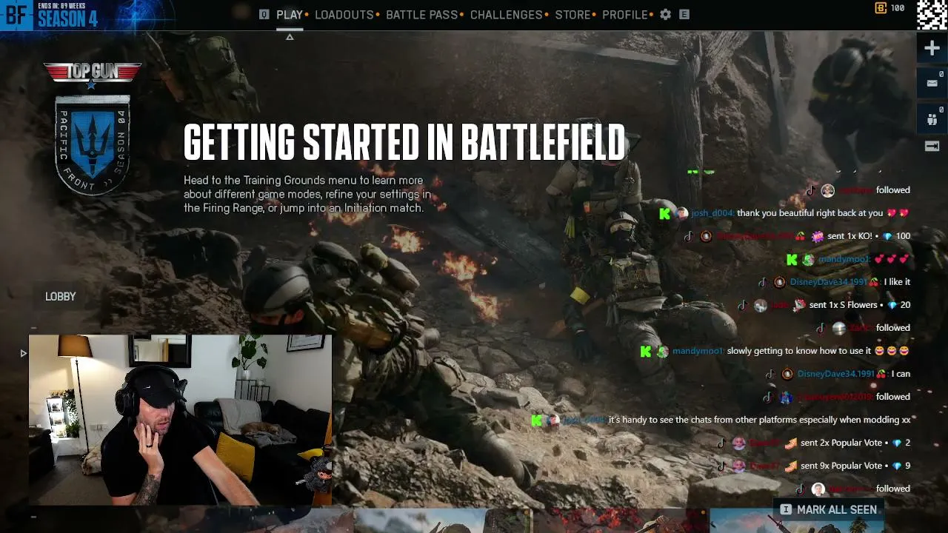Click the streamer webcam overlay
The image size is (948, 533).
point(180,420)
